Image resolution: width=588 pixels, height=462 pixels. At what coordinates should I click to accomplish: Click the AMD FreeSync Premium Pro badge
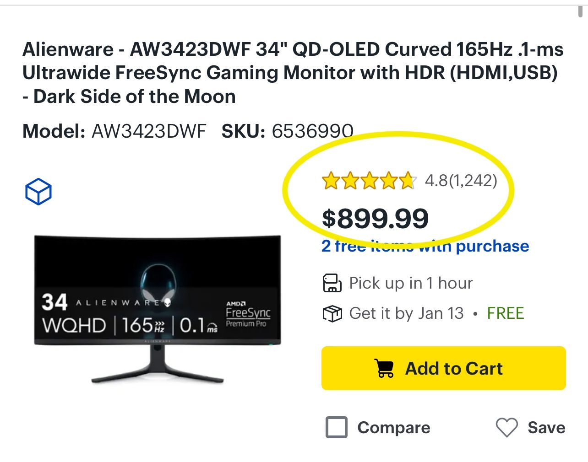(247, 314)
